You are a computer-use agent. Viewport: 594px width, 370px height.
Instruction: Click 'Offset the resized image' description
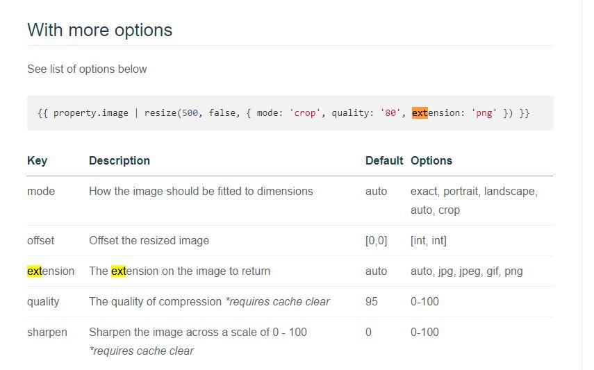click(x=149, y=240)
